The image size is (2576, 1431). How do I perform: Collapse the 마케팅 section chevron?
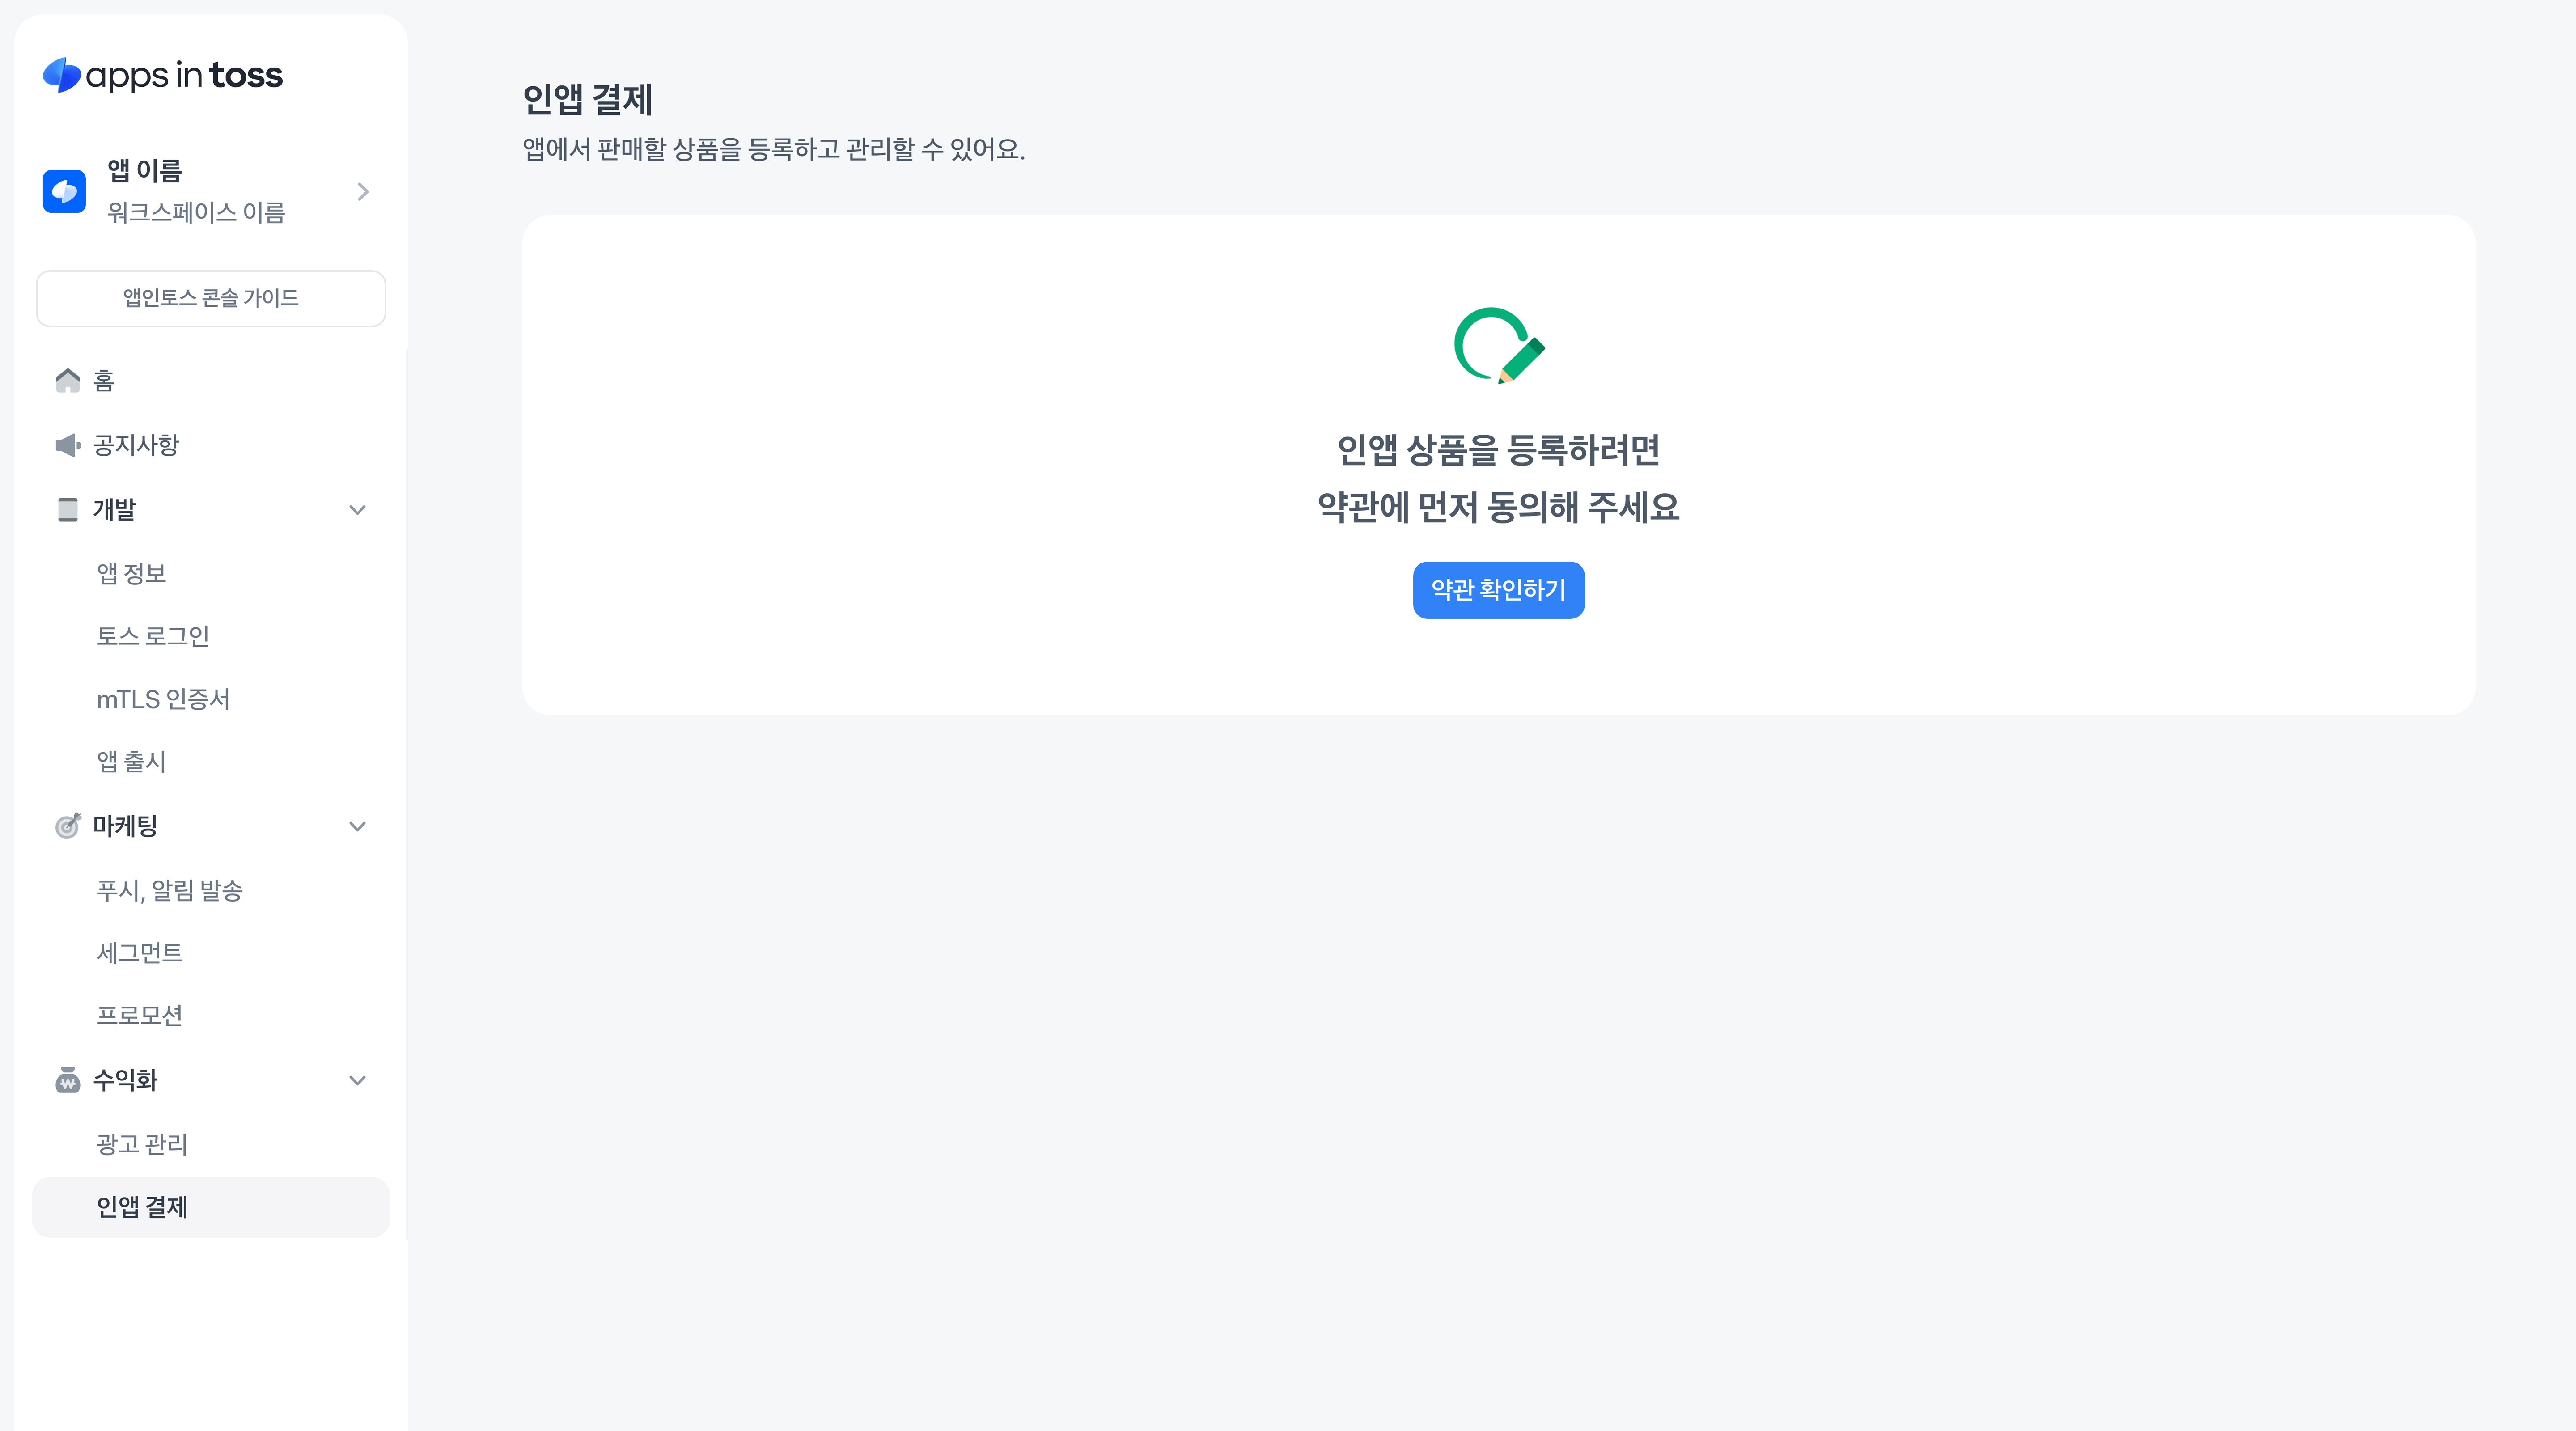click(357, 826)
